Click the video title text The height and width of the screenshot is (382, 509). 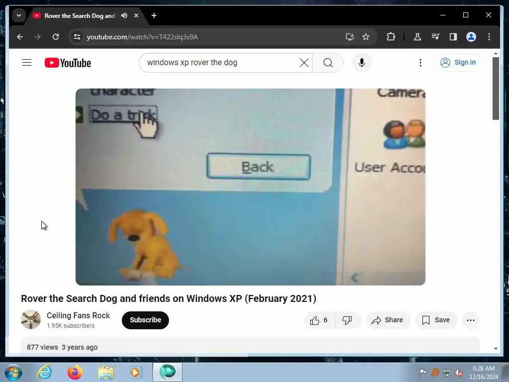169,298
